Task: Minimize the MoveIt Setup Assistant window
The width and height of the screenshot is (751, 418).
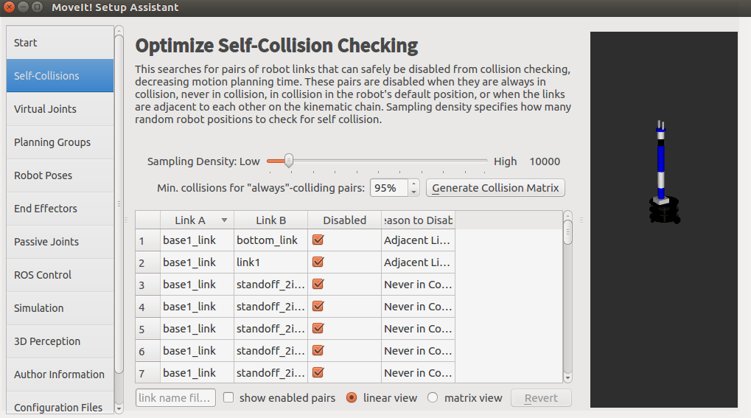Action: pos(23,7)
